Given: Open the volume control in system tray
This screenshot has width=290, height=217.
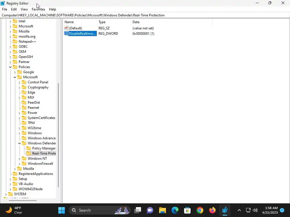Looking at the screenshot, I should point(255,210).
